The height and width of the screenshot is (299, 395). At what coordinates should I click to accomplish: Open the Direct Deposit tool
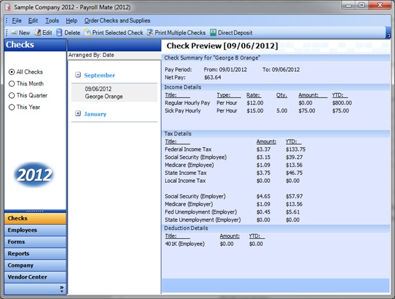223,32
